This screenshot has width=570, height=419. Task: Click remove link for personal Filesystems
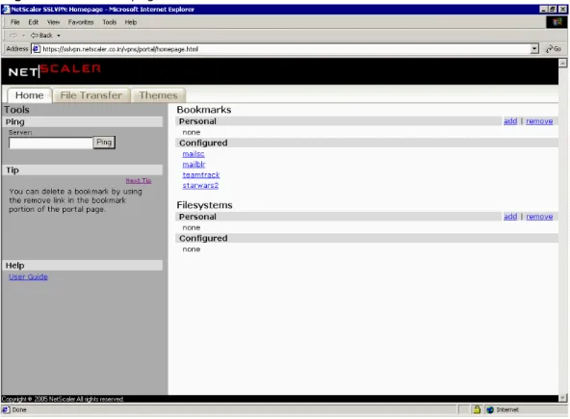539,217
